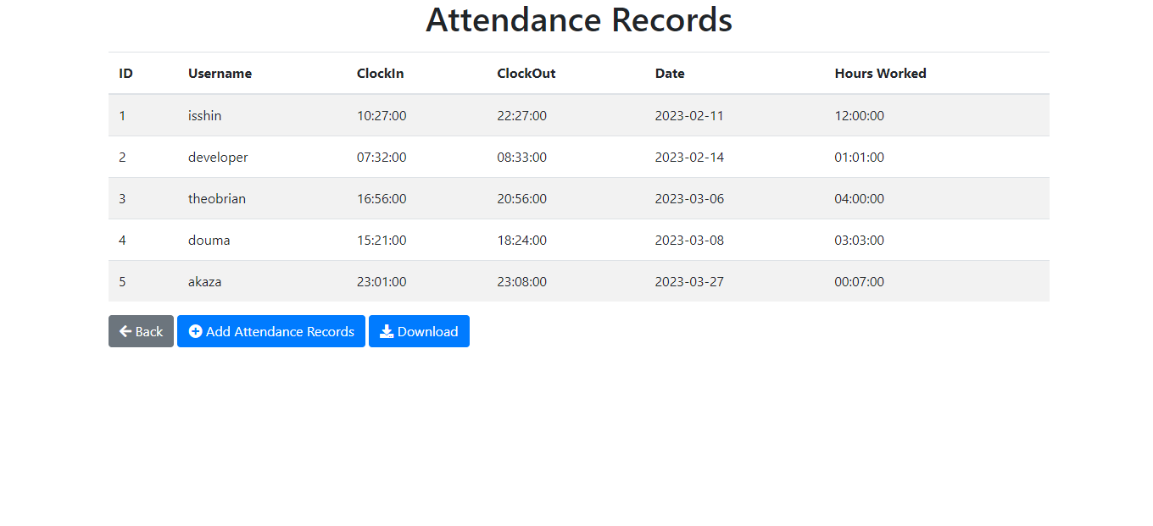Click the username theobrian
Screen dimensions: 1153x526
[x=217, y=198]
